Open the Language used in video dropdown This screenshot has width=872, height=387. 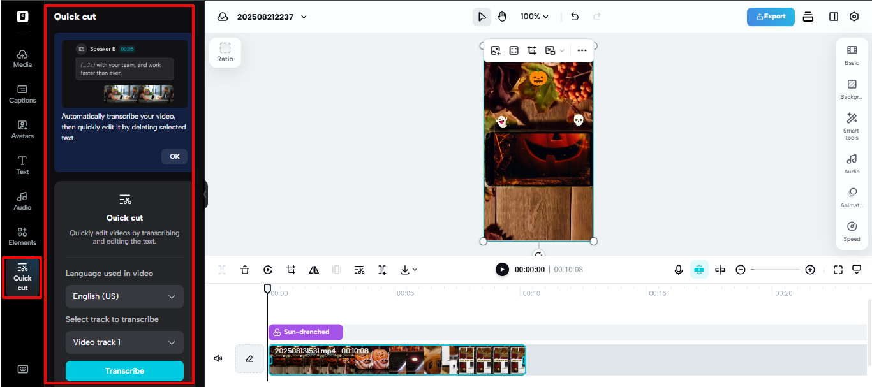pos(124,296)
